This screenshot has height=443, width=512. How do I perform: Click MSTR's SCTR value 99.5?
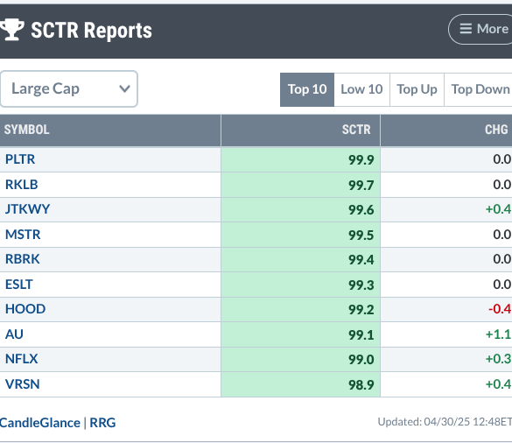[x=361, y=236]
